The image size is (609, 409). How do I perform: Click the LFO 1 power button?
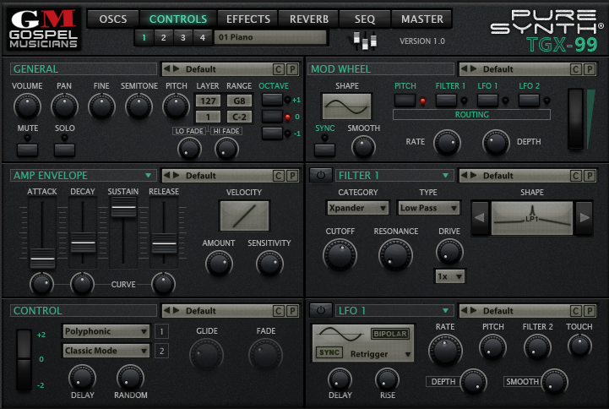point(320,310)
